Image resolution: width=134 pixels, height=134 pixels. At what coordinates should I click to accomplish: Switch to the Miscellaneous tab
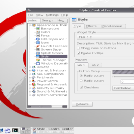pyautogui.click(x=113, y=26)
